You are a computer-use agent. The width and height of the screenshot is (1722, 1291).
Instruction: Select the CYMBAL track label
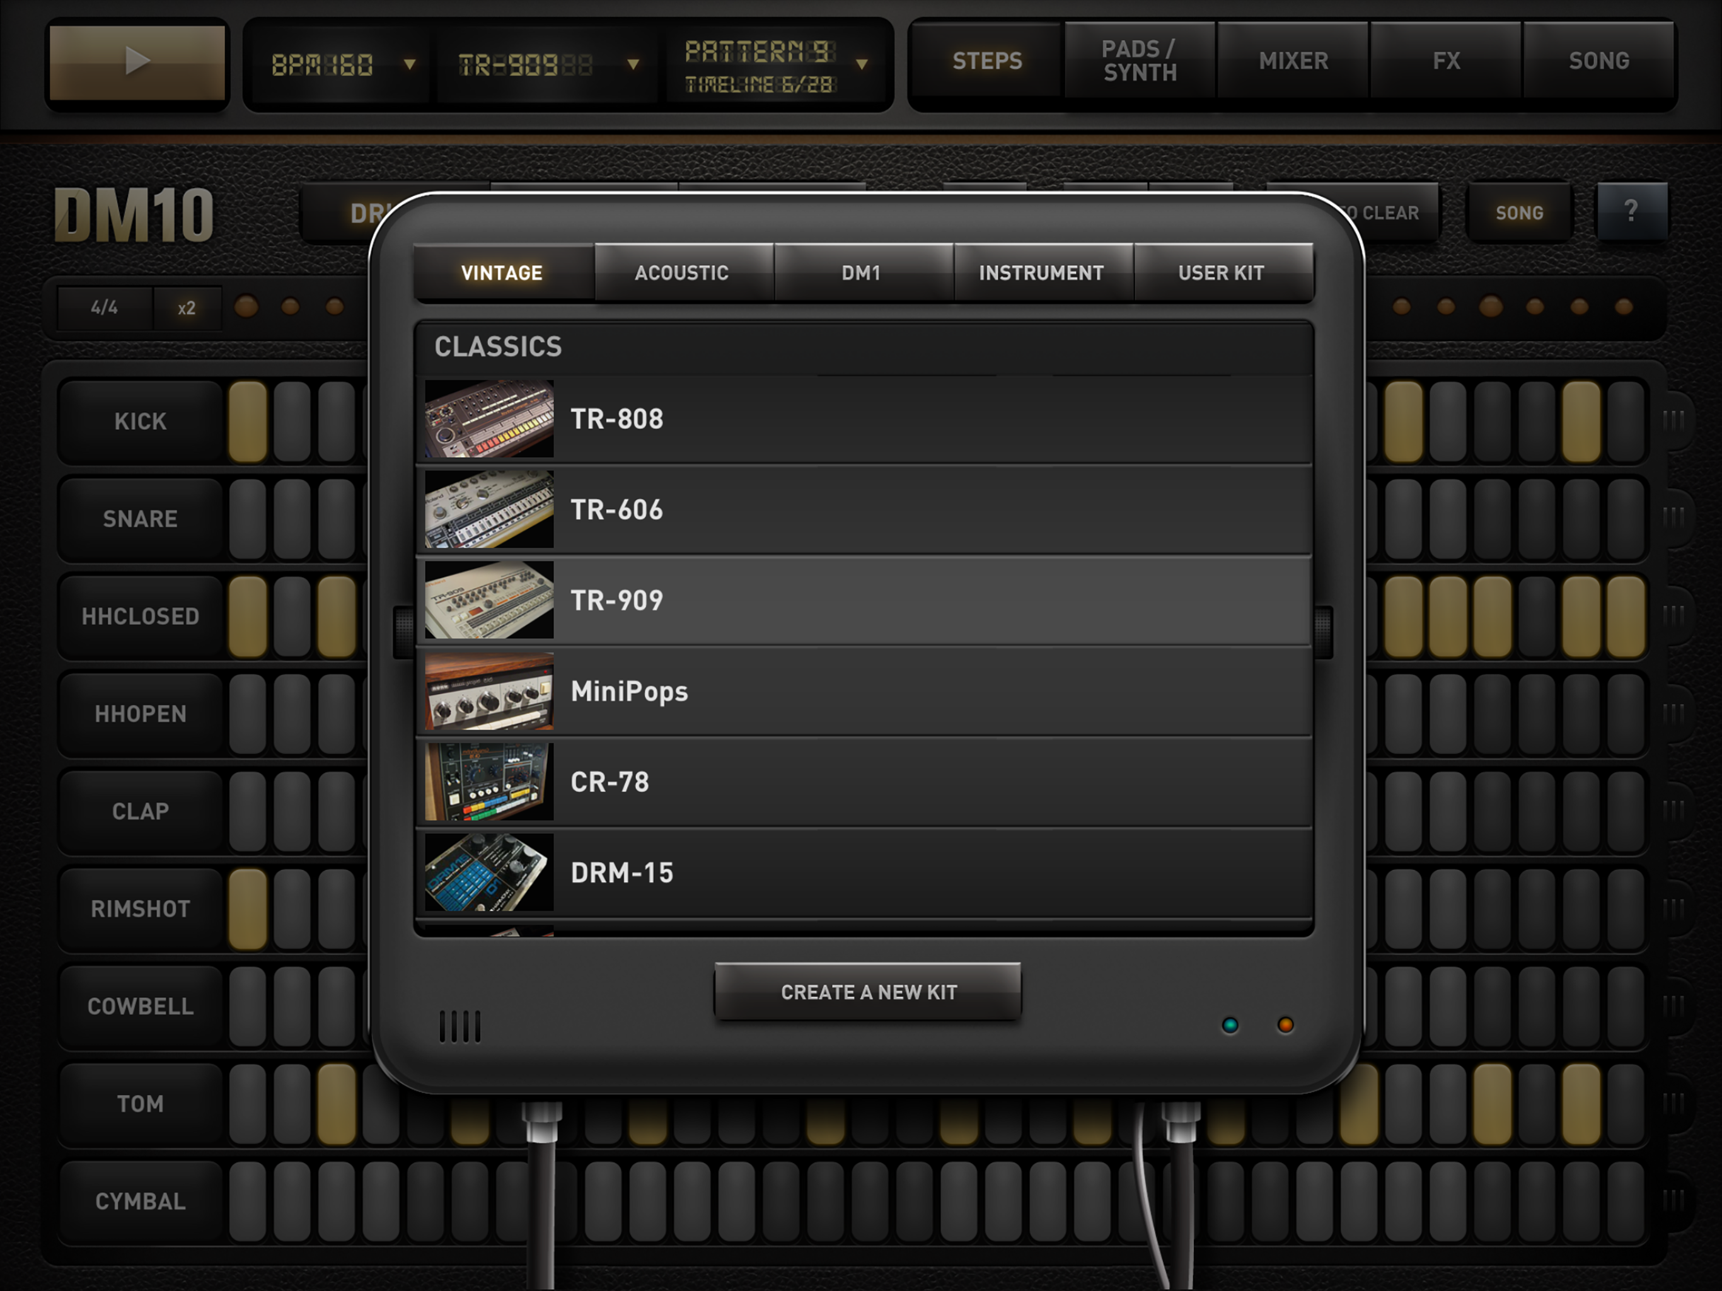pyautogui.click(x=141, y=1201)
